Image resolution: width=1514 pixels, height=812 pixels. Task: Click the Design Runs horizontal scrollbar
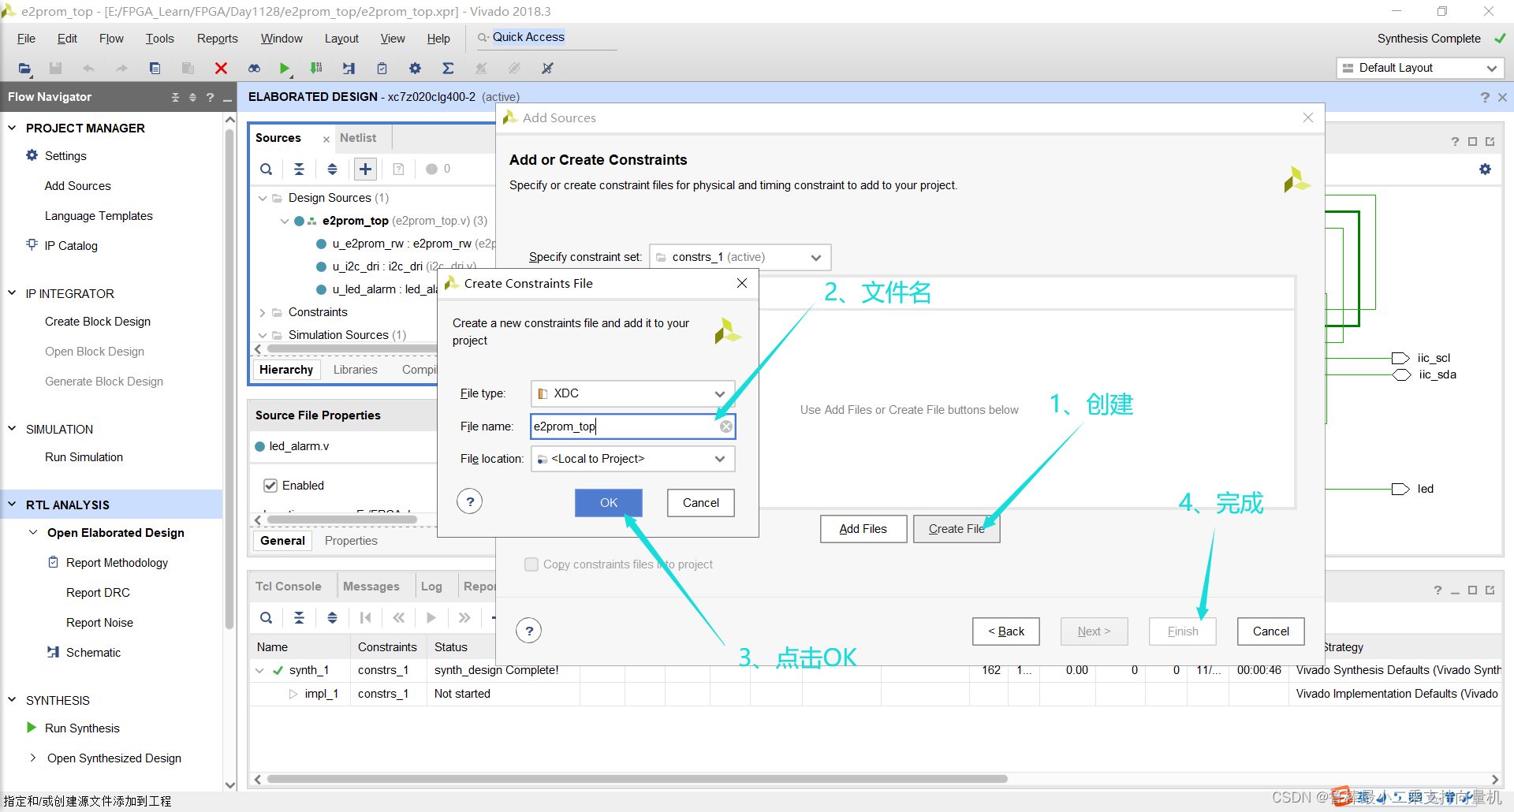pos(637,779)
